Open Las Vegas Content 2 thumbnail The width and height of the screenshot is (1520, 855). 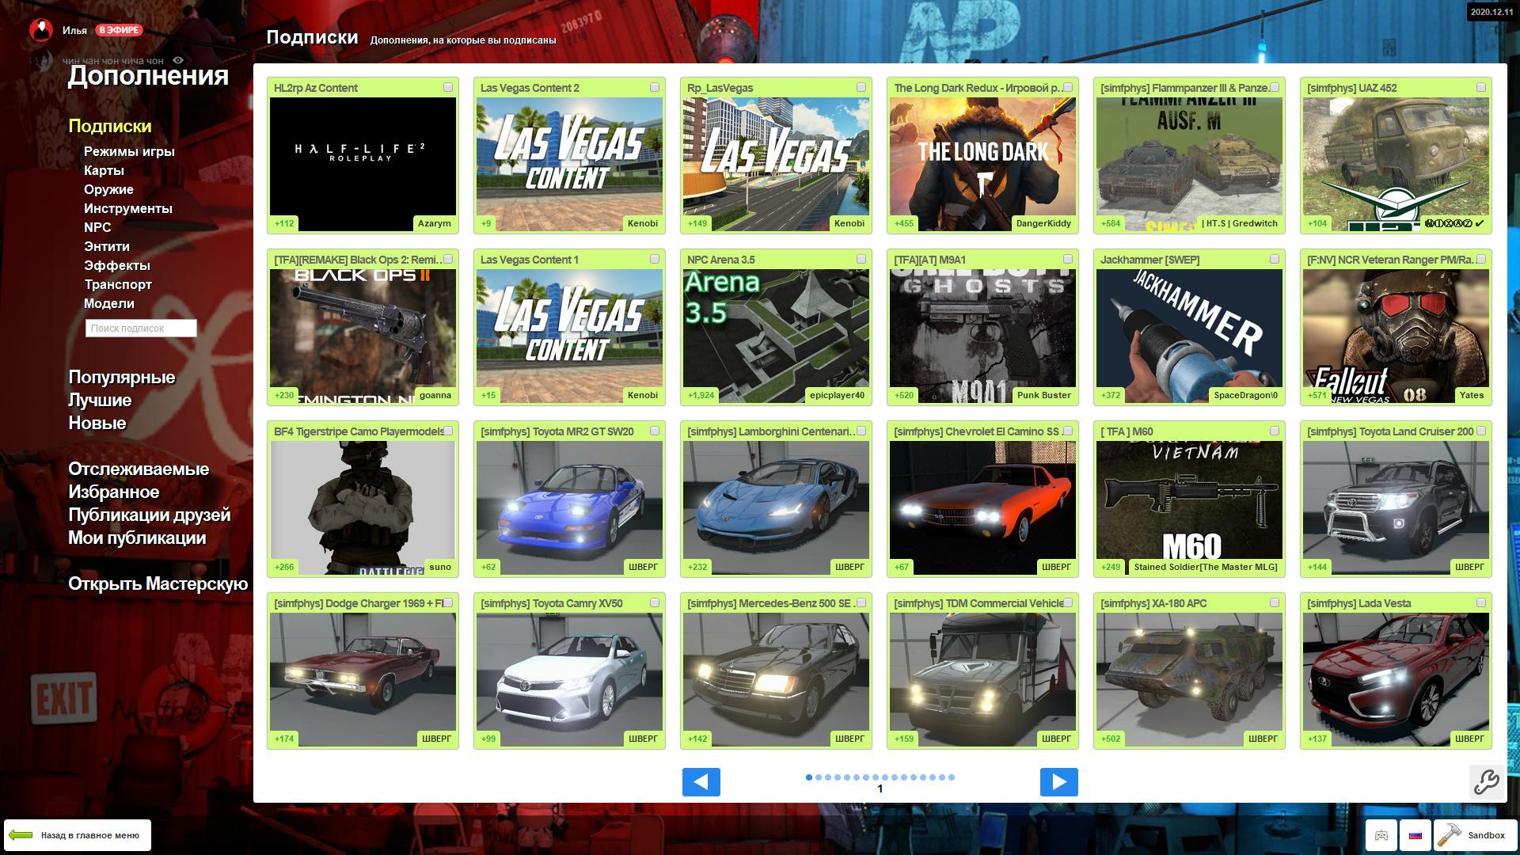pyautogui.click(x=569, y=164)
